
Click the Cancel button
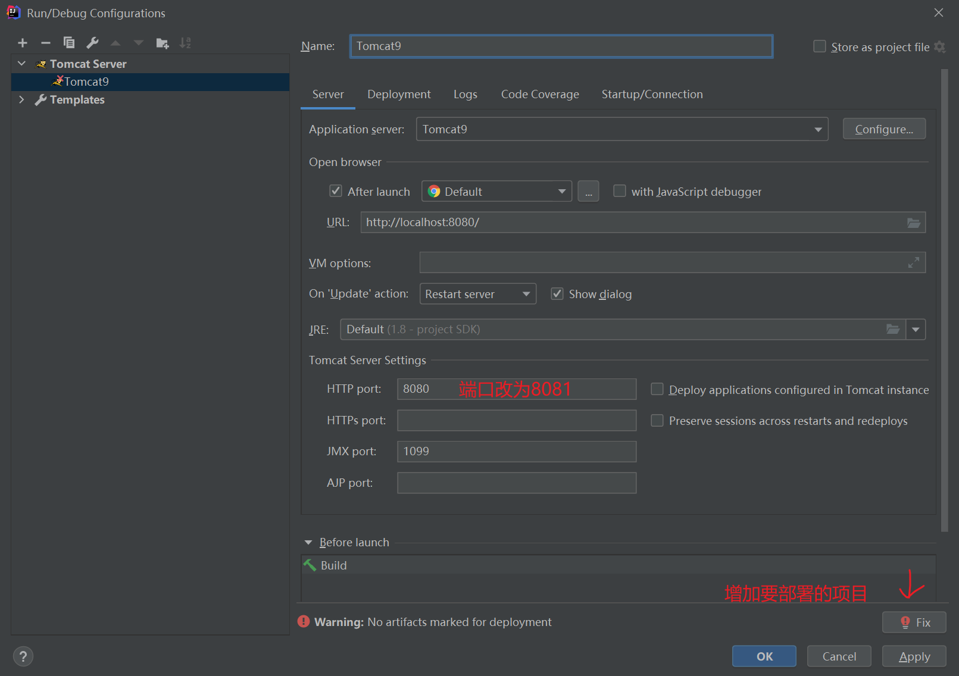click(839, 656)
